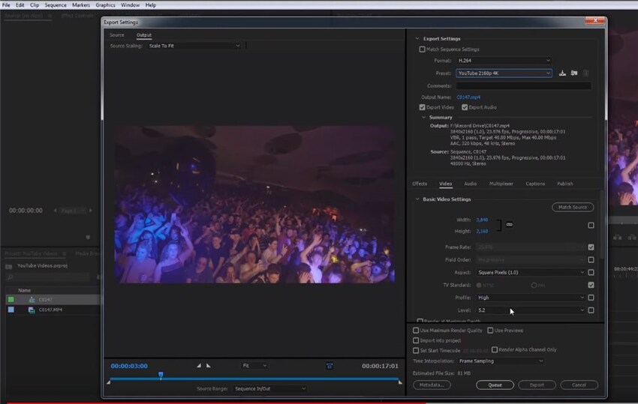This screenshot has width=638, height=404.
Task: Uncheck Export Audio checkbox
Action: click(x=465, y=107)
